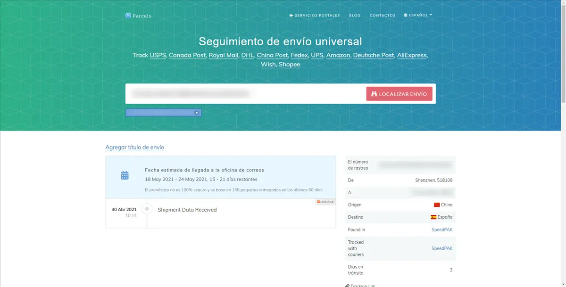566x287 pixels.
Task: Click the Fecha estimada de llegada label
Action: (x=205, y=170)
